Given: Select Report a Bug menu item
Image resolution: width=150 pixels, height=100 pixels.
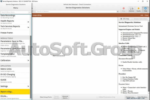Looking at the screenshot, I should [x=15, y=92].
